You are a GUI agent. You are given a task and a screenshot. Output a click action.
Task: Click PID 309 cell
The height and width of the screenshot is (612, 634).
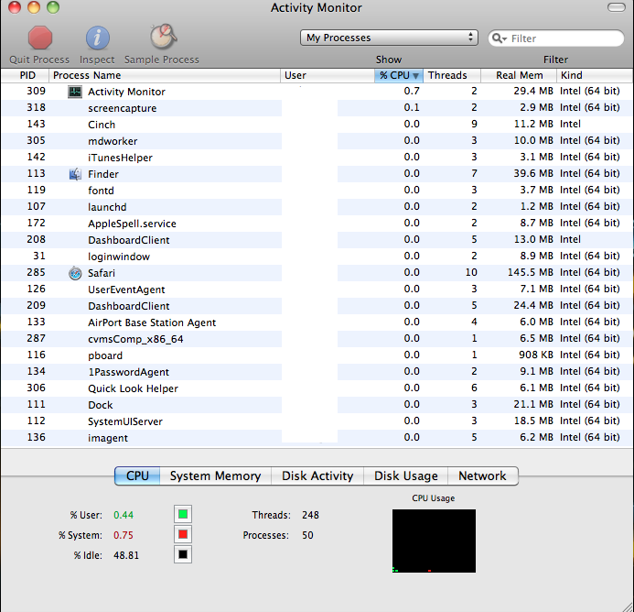pos(36,91)
